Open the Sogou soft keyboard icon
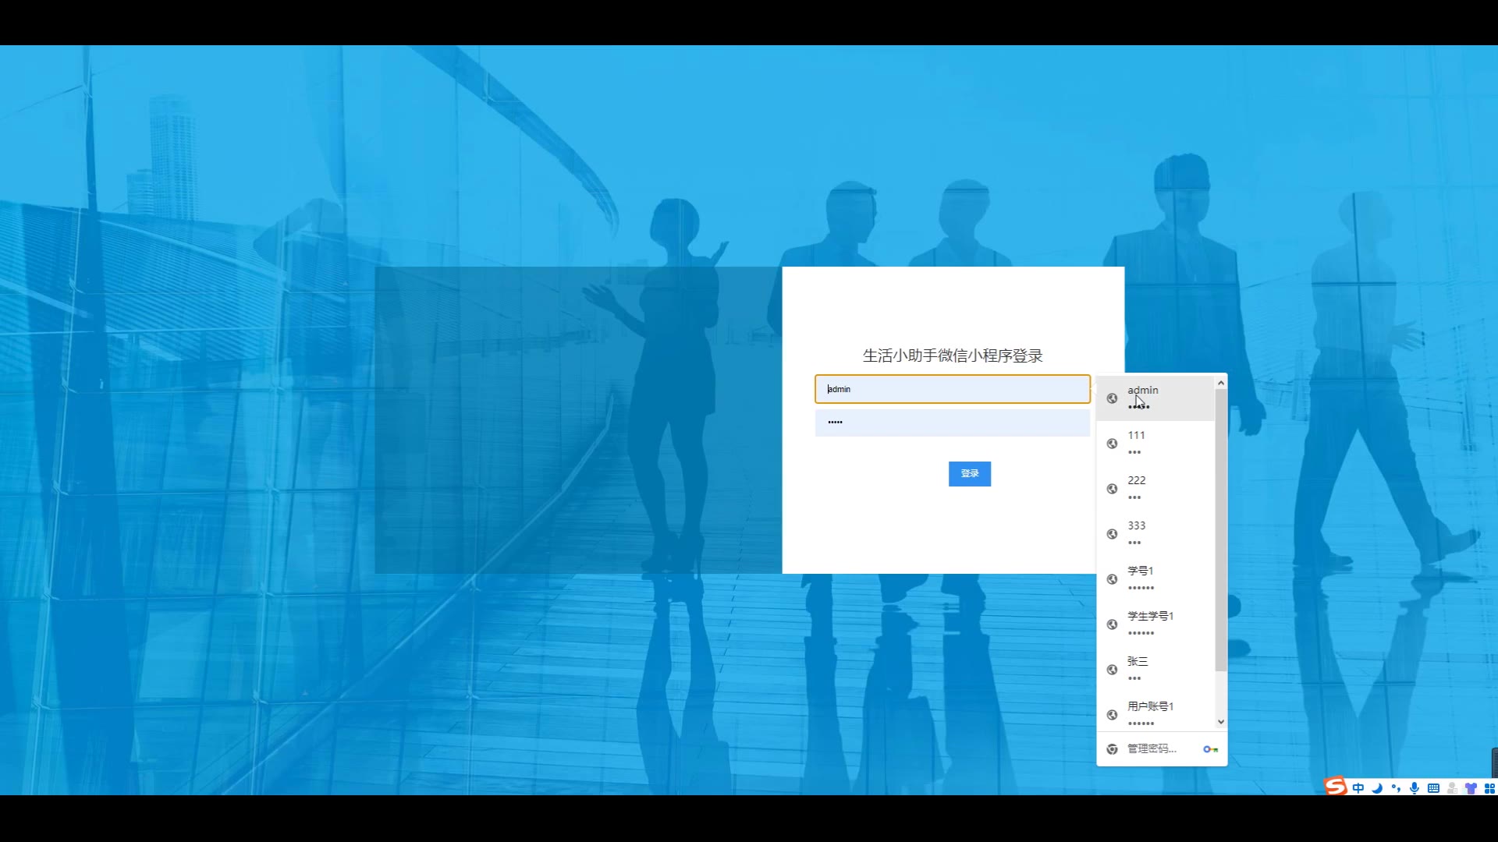Screen dimensions: 1498x842 tap(1433, 788)
